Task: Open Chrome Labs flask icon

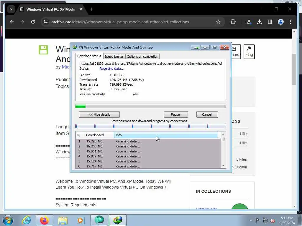Action: point(249,22)
